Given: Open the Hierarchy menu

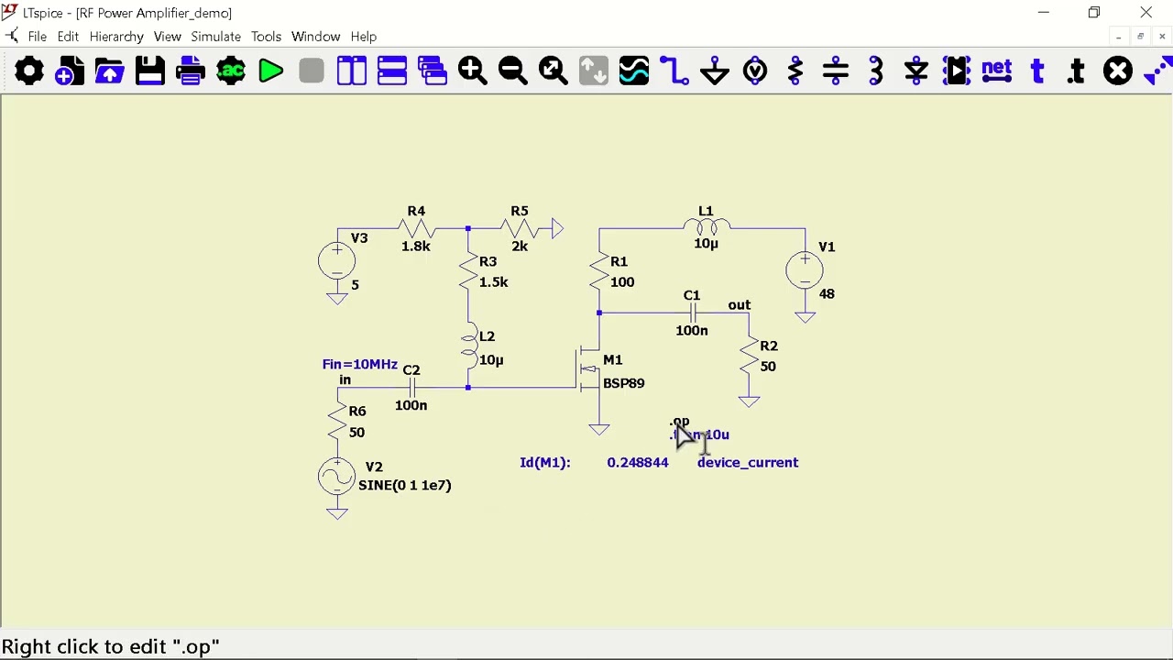Looking at the screenshot, I should click(x=116, y=37).
